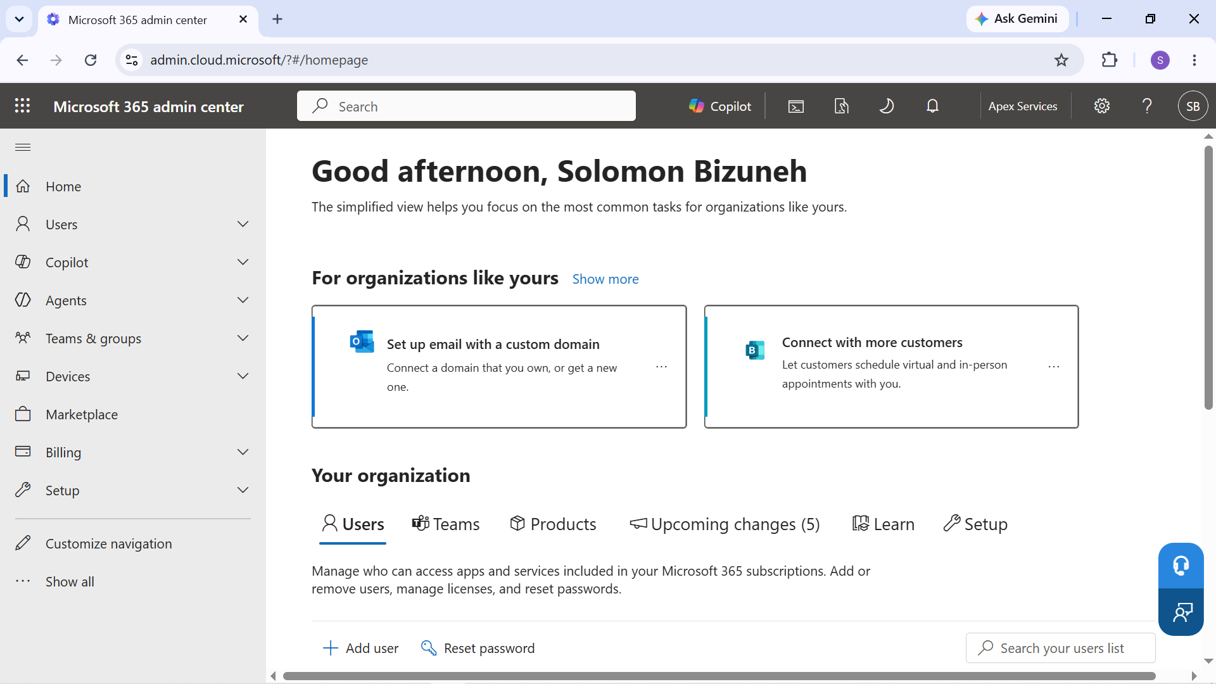Click the Agents icon in the sidebar
This screenshot has width=1216, height=684.
(x=23, y=300)
